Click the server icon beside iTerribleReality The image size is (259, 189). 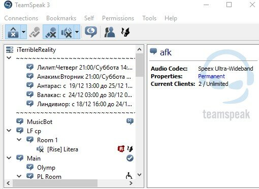pyautogui.click(x=10, y=50)
